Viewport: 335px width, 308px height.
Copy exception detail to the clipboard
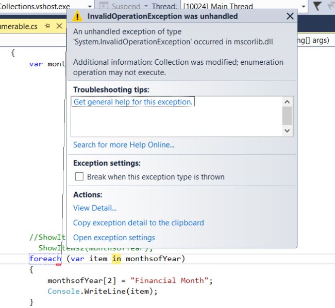coord(138,223)
